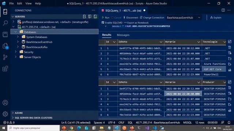This screenshot has width=234, height=131.
Task: Open the Connections view in activity bar
Action: point(5,12)
